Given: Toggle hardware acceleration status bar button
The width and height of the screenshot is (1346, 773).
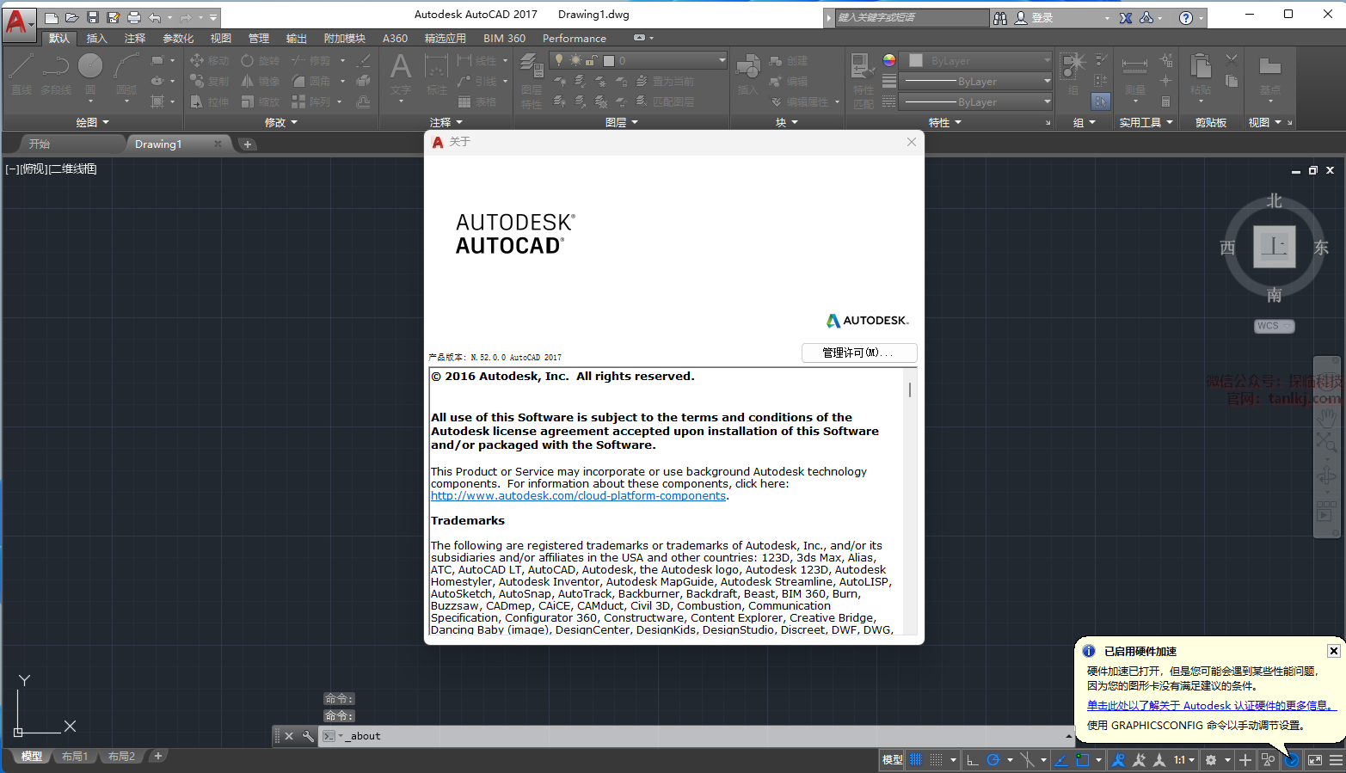Looking at the screenshot, I should 1292,760.
